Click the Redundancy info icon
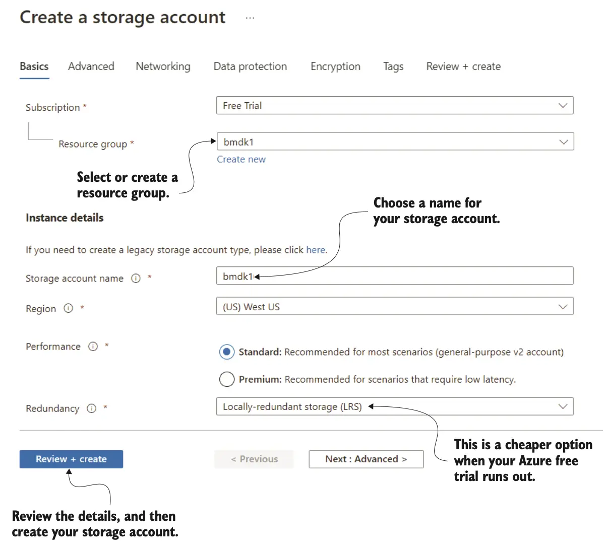 pos(91,408)
